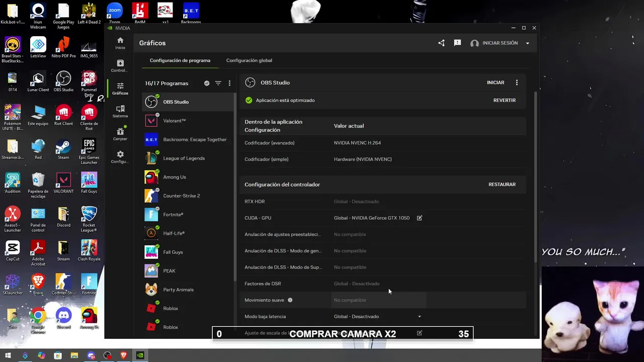Click INICIAR button for OBS Studio
This screenshot has height=362, width=644.
coord(496,82)
